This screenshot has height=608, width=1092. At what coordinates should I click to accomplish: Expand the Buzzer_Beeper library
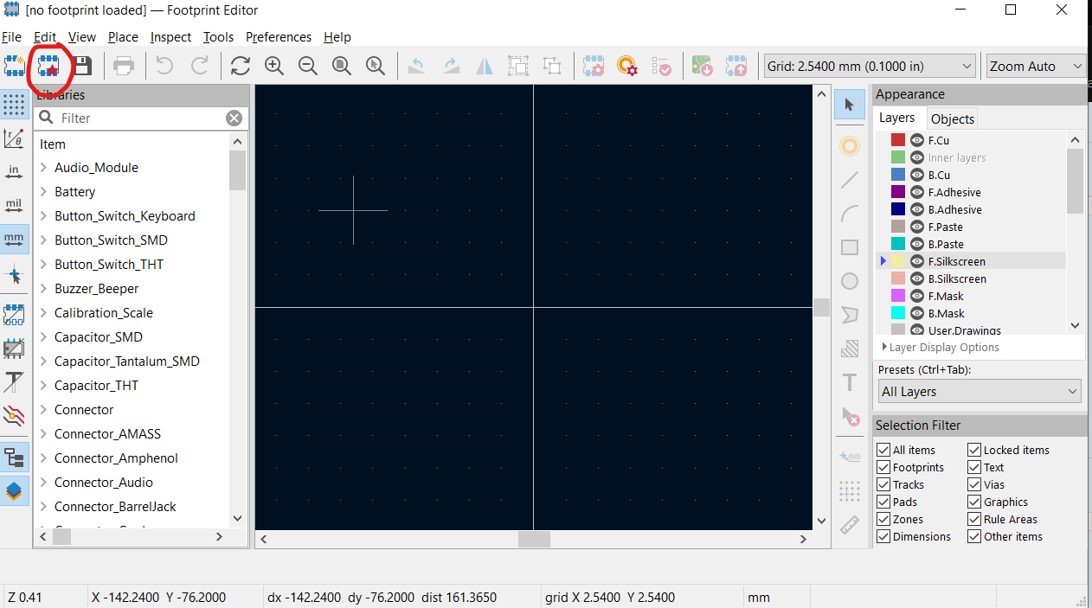pos(43,289)
